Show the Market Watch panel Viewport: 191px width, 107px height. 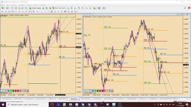pyautogui.click(x=13, y=8)
